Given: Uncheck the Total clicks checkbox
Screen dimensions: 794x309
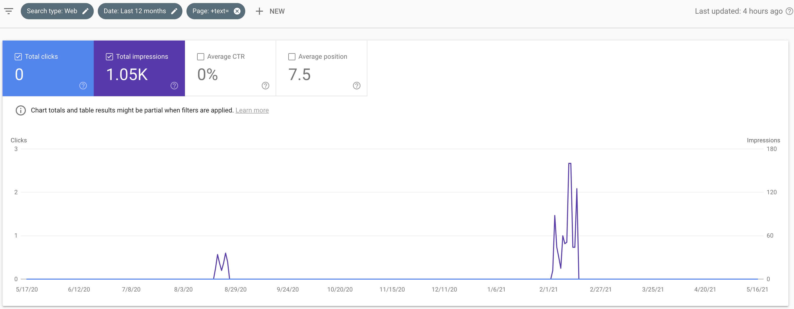Looking at the screenshot, I should point(18,57).
